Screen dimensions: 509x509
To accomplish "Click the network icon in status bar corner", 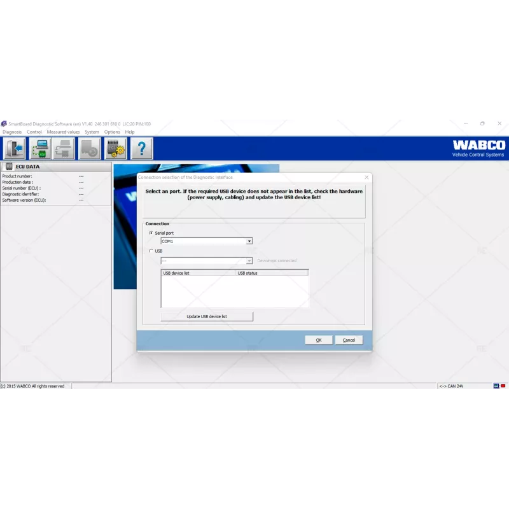I will (x=495, y=386).
